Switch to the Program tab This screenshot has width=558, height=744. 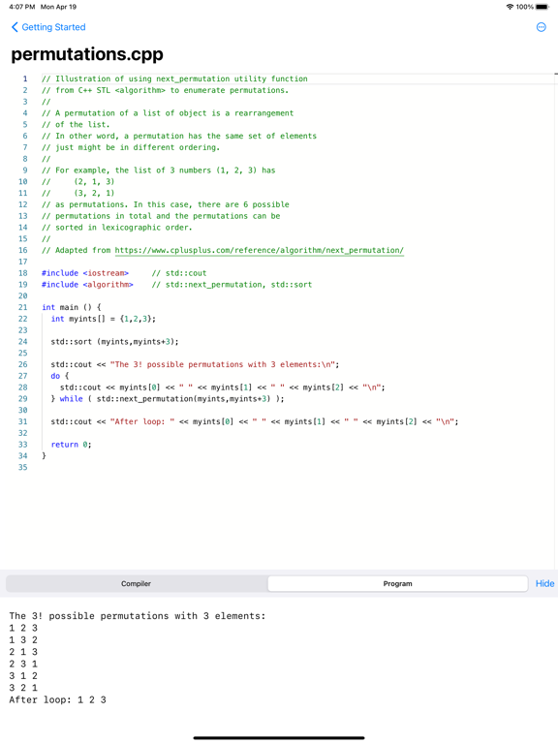pyautogui.click(x=397, y=583)
